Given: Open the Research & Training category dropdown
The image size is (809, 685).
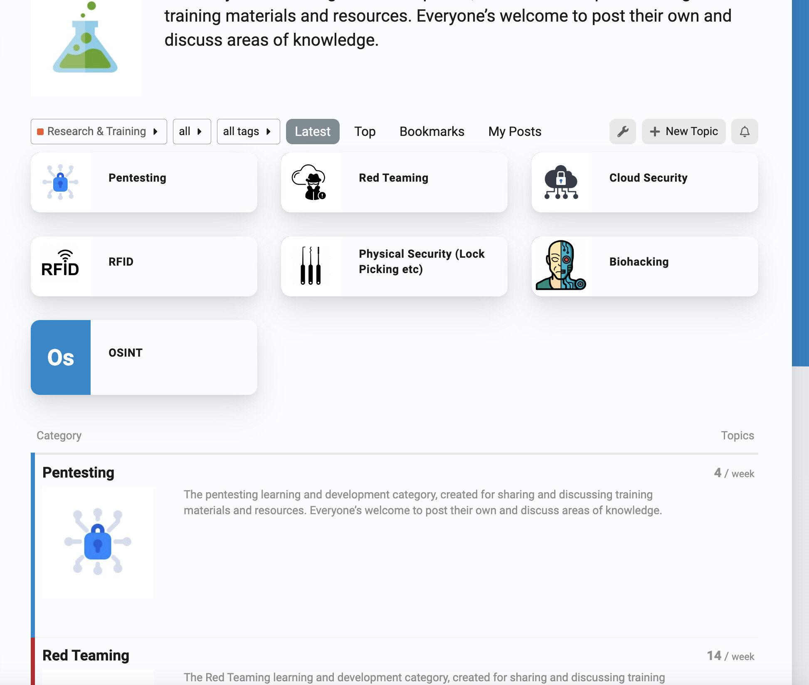Looking at the screenshot, I should (99, 131).
